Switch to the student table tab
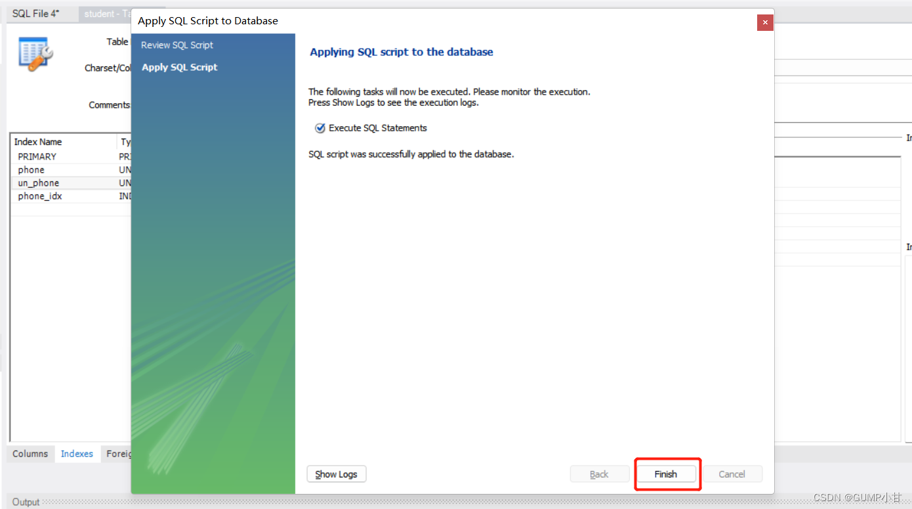912x509 pixels. [105, 14]
